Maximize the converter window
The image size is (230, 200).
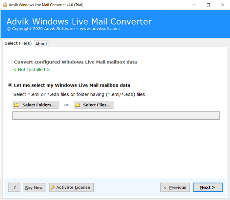208,5
